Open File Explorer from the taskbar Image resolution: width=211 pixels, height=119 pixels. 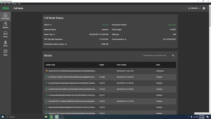coord(46,117)
